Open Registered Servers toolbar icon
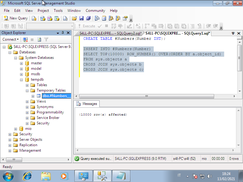The width and height of the screenshot is (243, 182). pyautogui.click(x=97, y=18)
